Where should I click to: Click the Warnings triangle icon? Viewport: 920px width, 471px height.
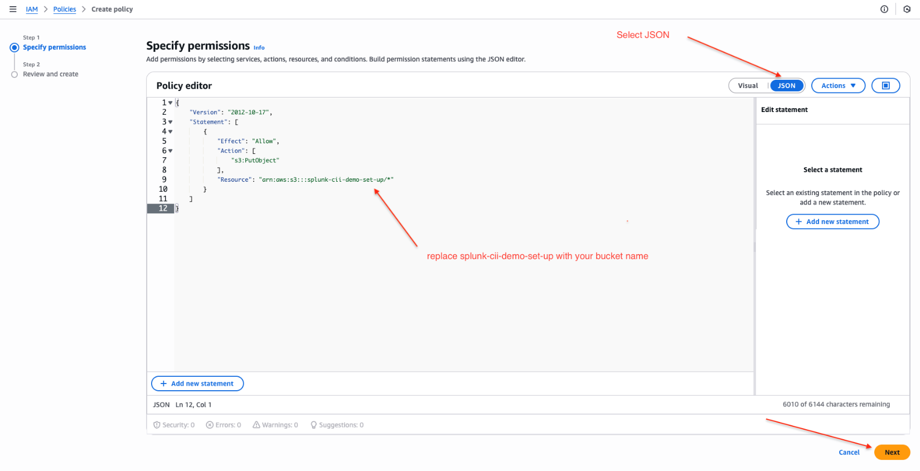256,425
